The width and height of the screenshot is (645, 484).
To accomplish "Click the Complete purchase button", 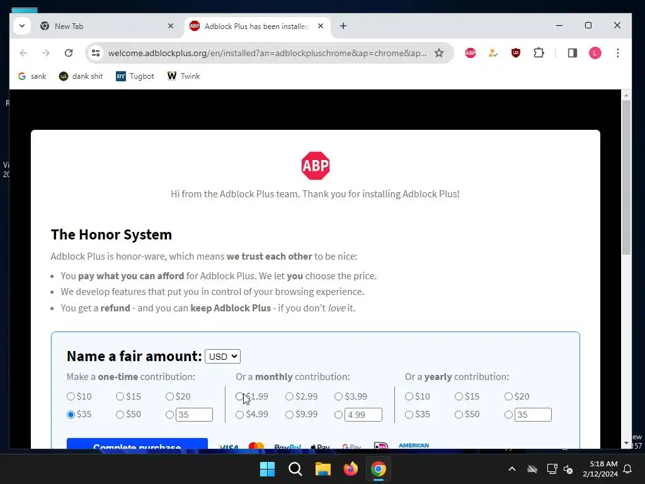I will point(137,444).
